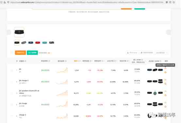Tick the checkbox for the jbl charge row
The height and width of the screenshot is (123, 181).
12,105
